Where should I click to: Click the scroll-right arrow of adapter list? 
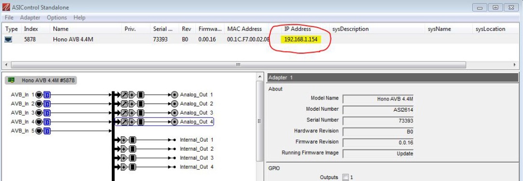tap(515, 65)
